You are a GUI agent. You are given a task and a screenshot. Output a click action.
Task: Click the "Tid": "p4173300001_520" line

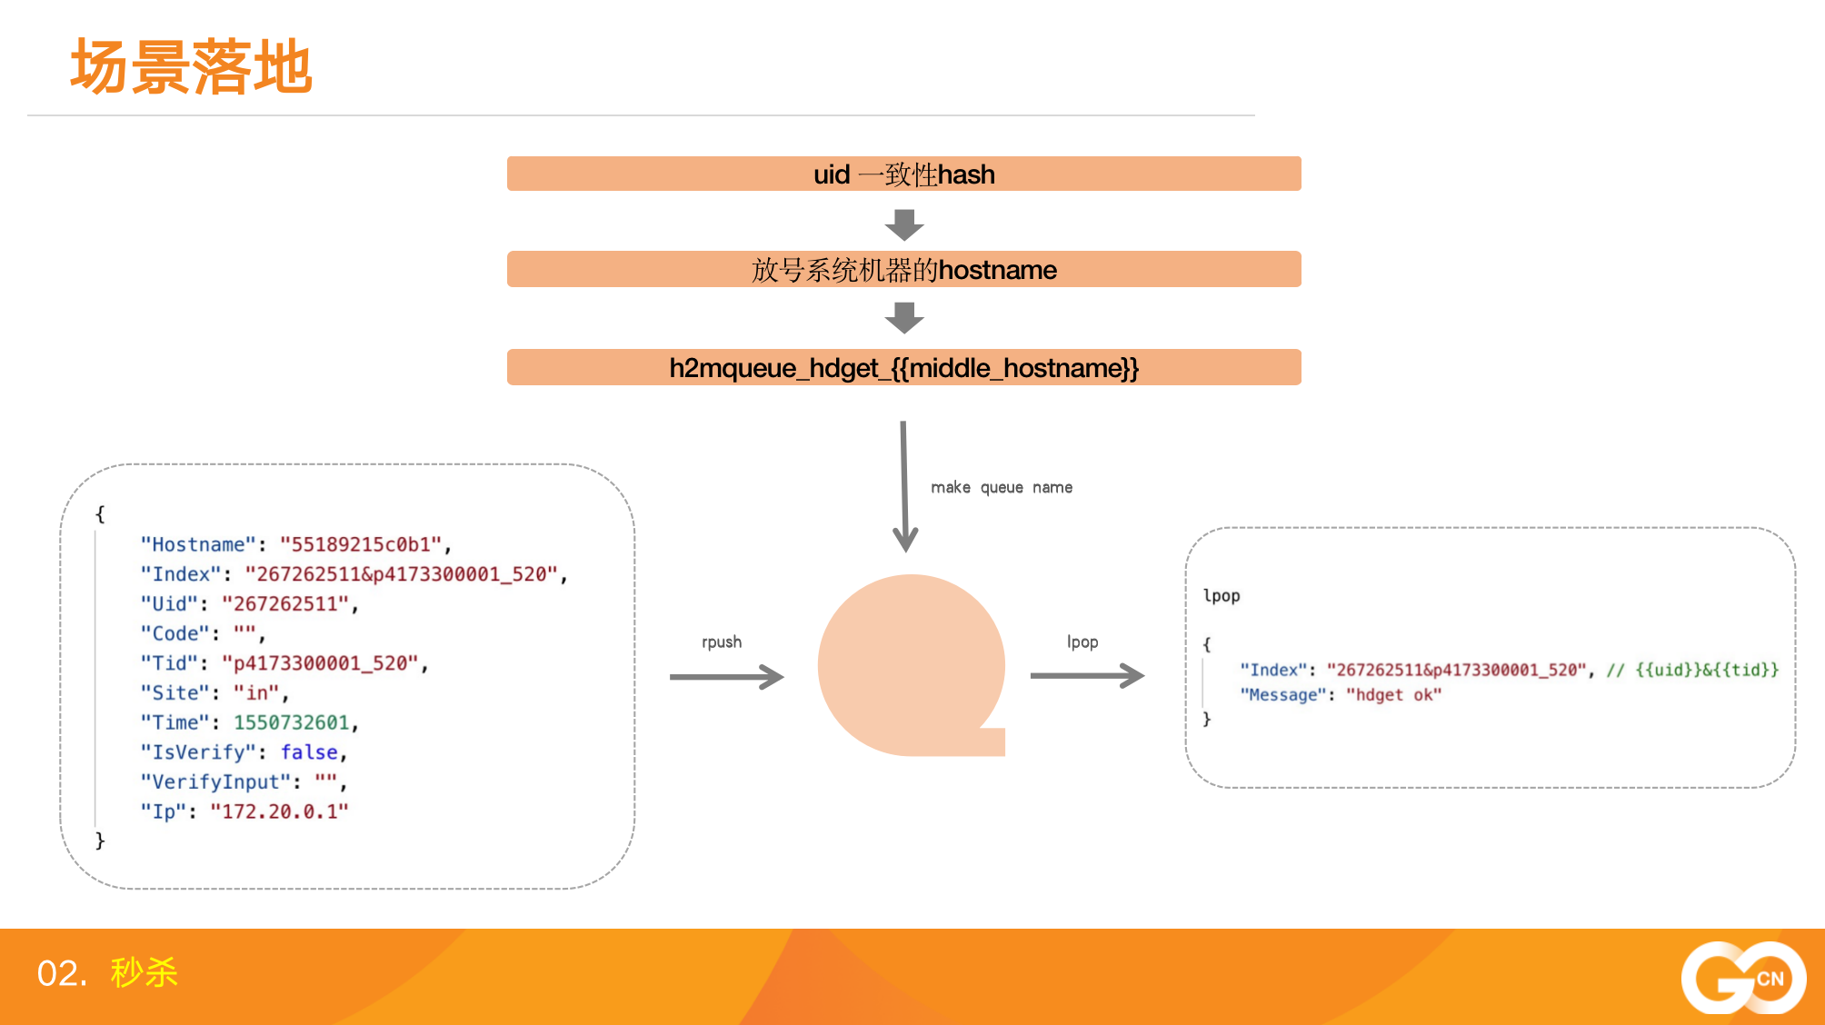(x=284, y=663)
